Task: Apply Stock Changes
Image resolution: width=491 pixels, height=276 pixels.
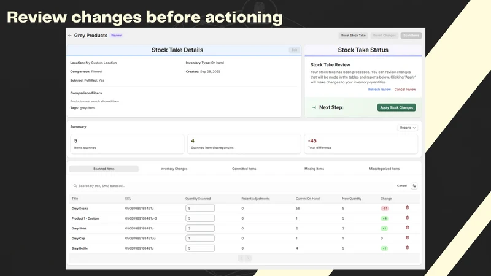Action: 396,108
